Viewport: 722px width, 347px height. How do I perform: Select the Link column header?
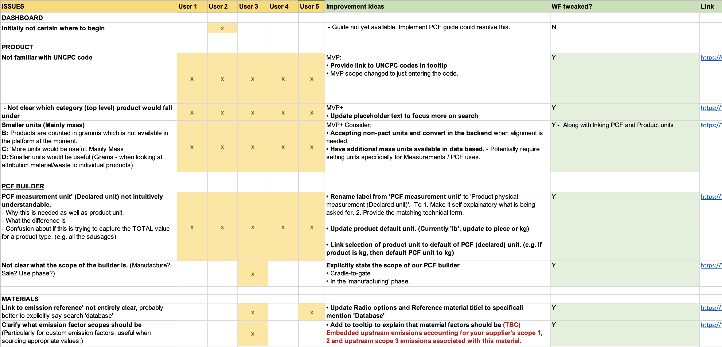[711, 6]
